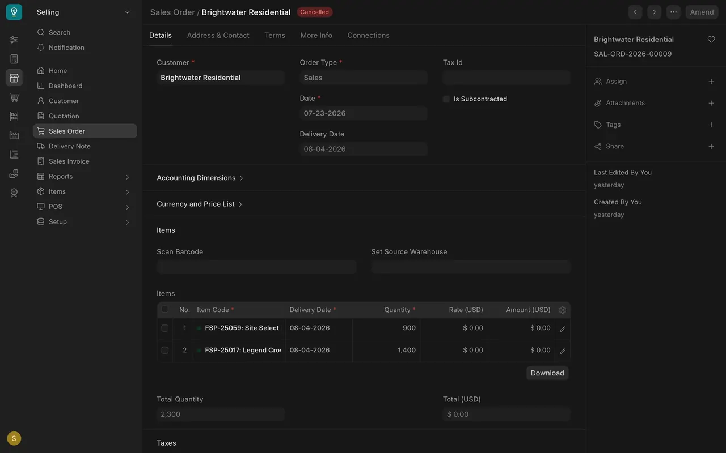Click the Set Source Warehouse field
726x453 pixels.
[x=471, y=267]
